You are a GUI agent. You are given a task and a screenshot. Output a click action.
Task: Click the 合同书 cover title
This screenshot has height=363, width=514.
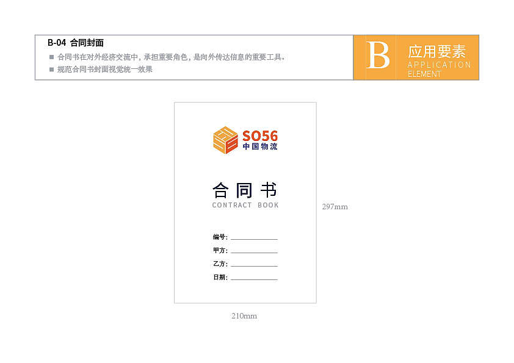click(245, 190)
